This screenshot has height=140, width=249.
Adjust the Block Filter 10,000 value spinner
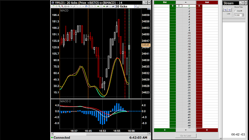[243, 15]
